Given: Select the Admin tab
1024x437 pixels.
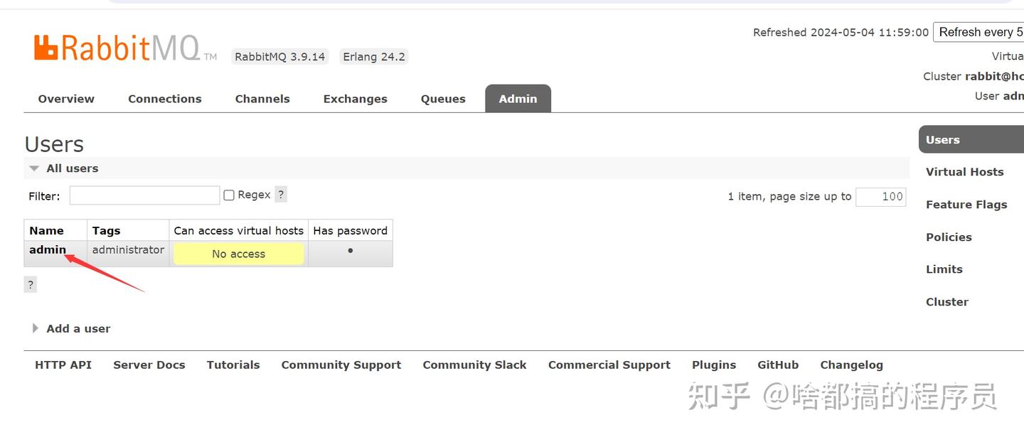Looking at the screenshot, I should (x=518, y=99).
